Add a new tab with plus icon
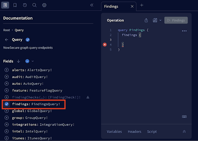The width and height of the screenshot is (198, 141). coord(142,5)
